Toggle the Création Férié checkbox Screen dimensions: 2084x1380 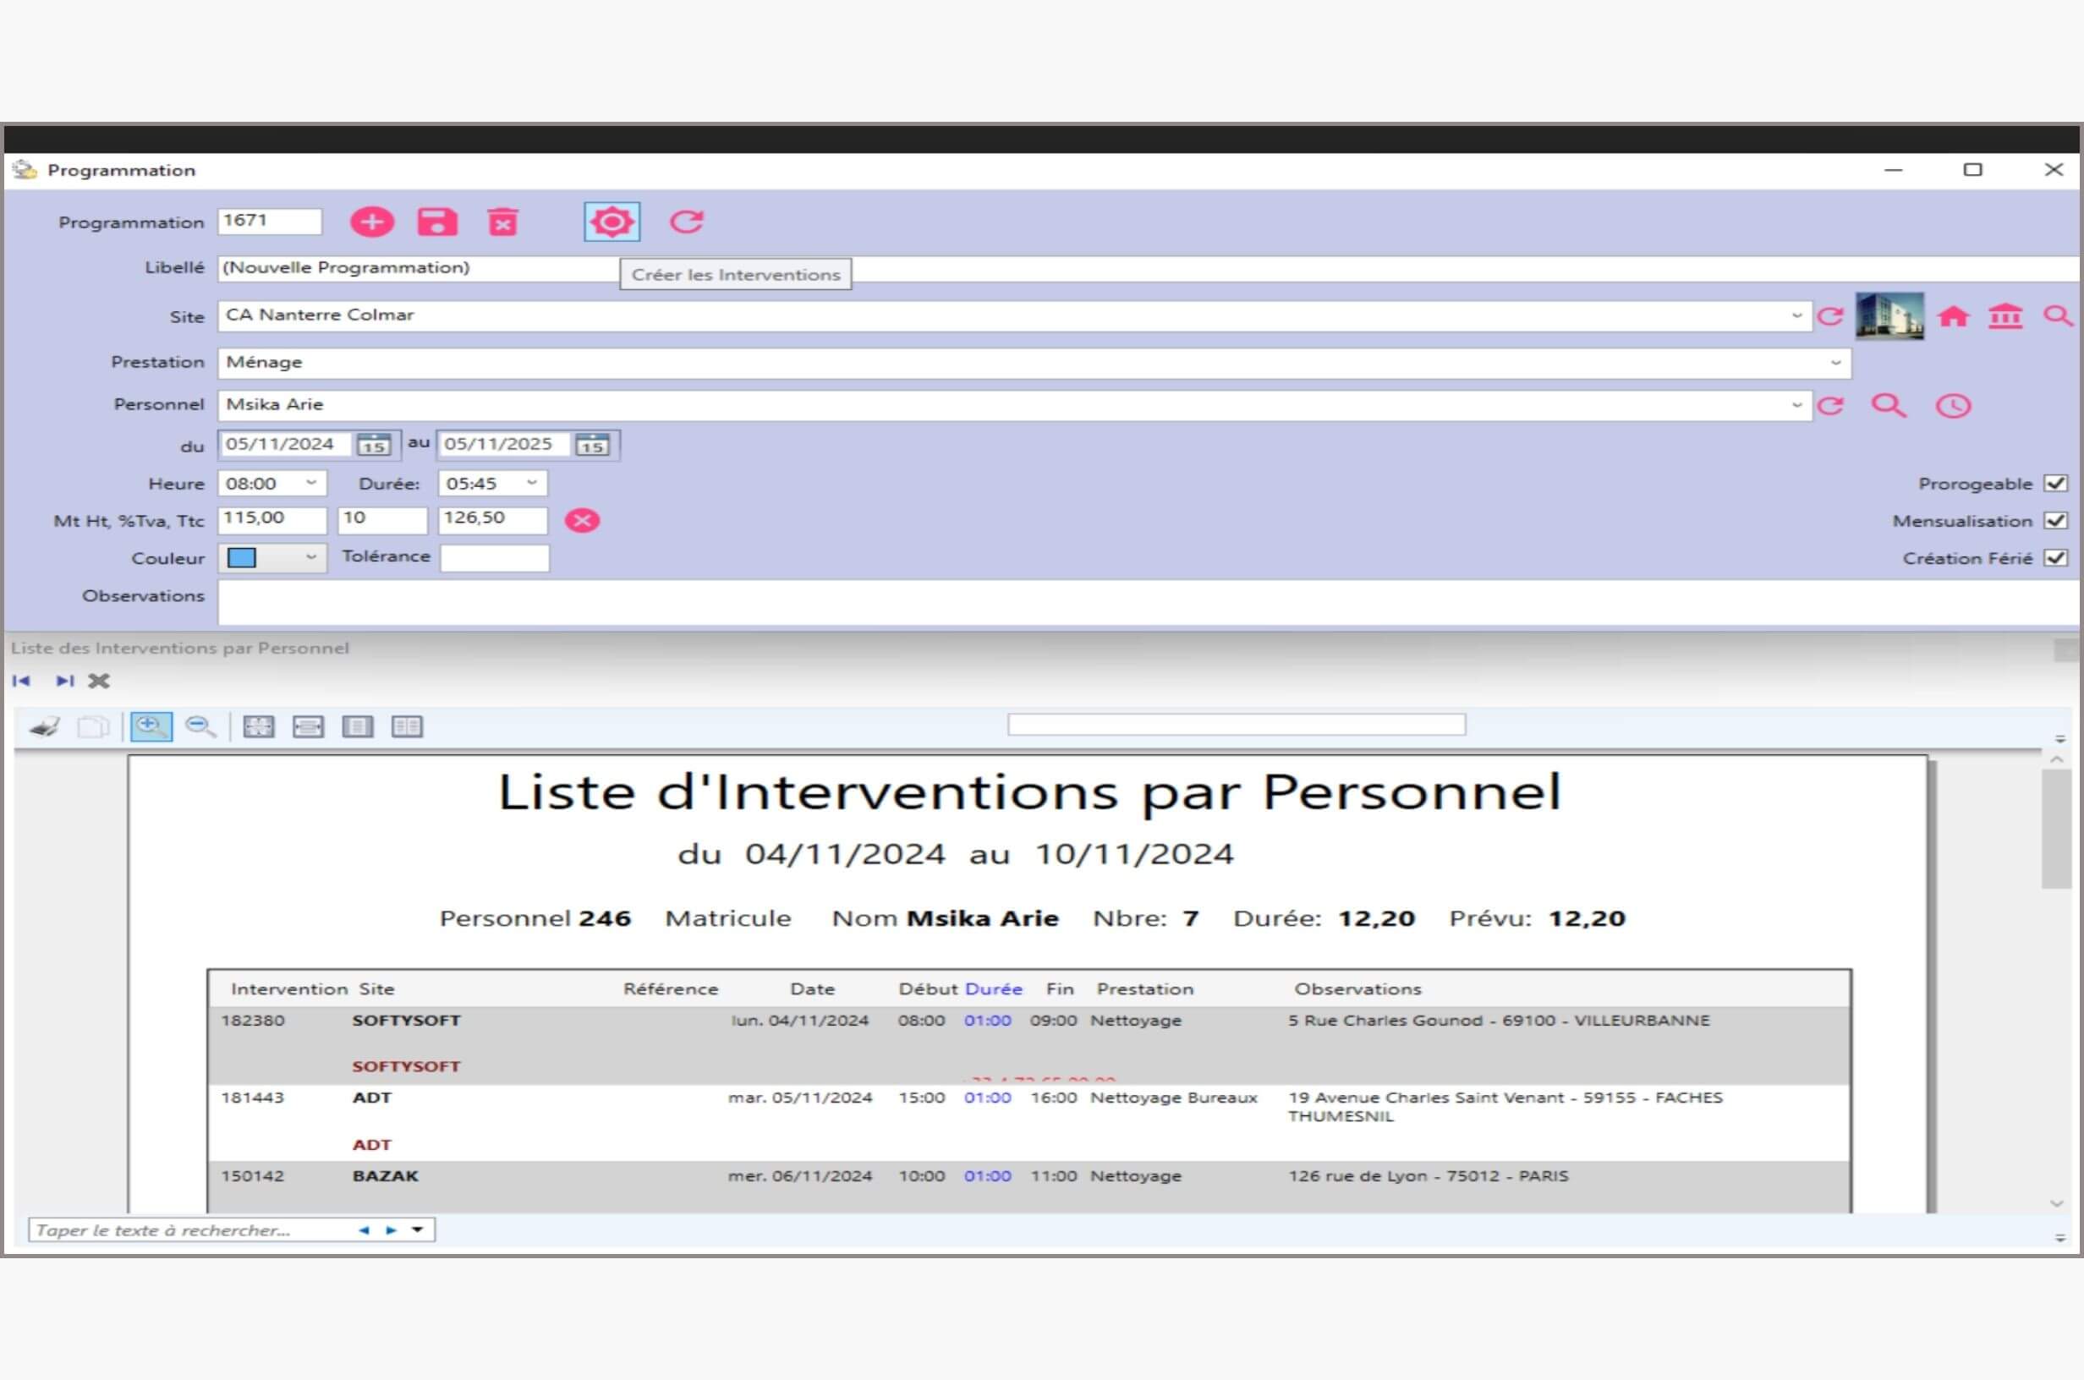click(2056, 558)
